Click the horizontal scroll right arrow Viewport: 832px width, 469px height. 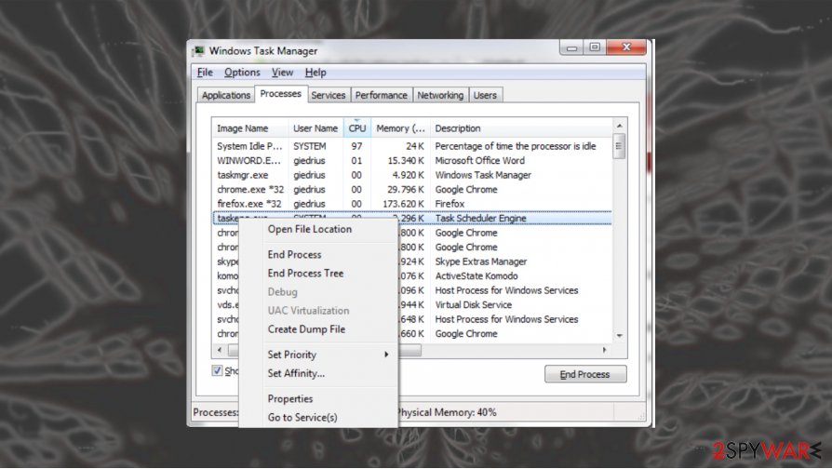coord(604,350)
